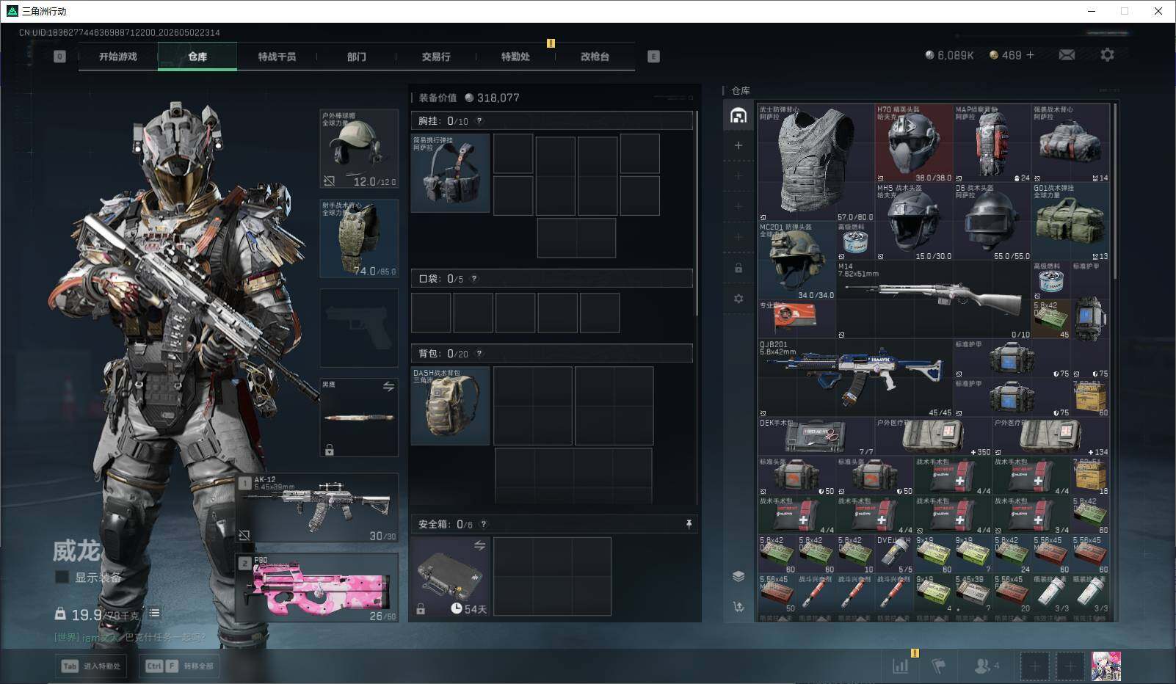
Task: Select the equipped 户外棒球帽 helmet slot
Action: pyautogui.click(x=360, y=149)
